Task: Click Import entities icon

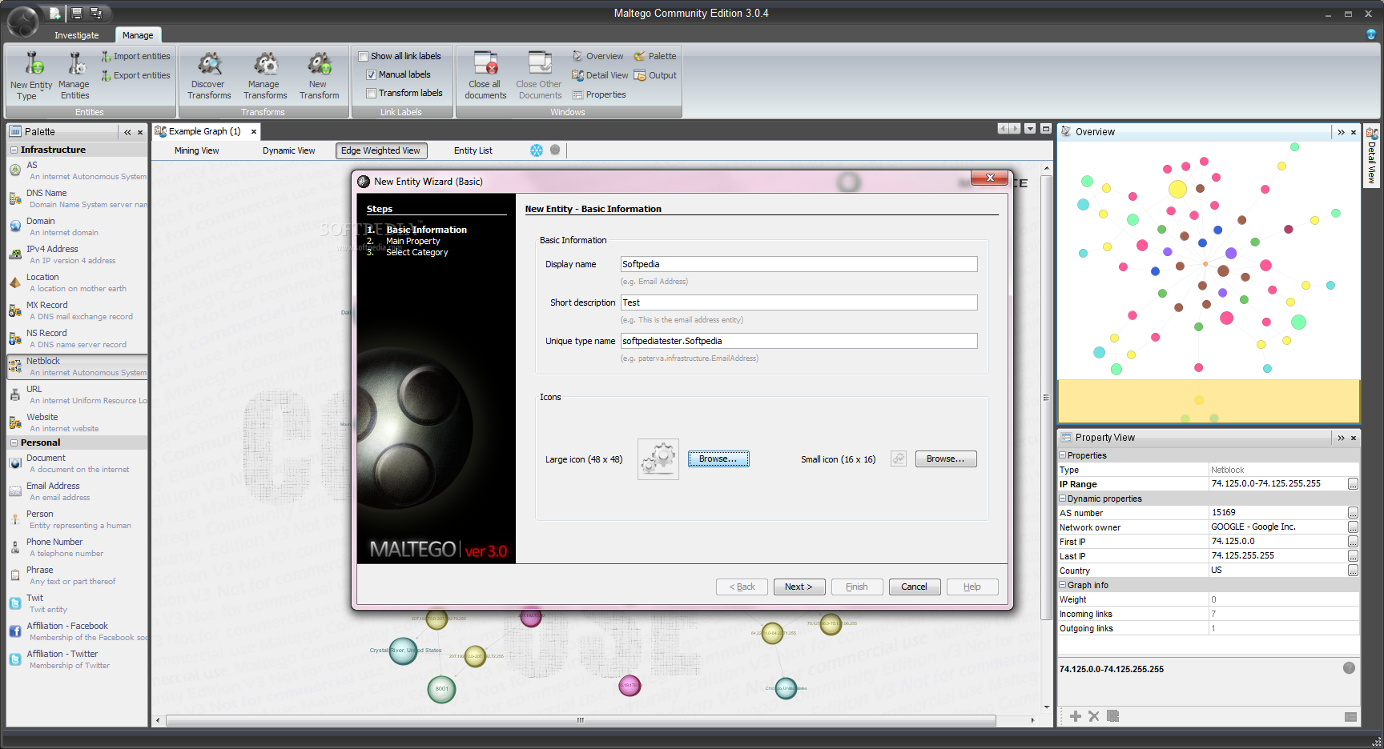Action: click(x=106, y=56)
